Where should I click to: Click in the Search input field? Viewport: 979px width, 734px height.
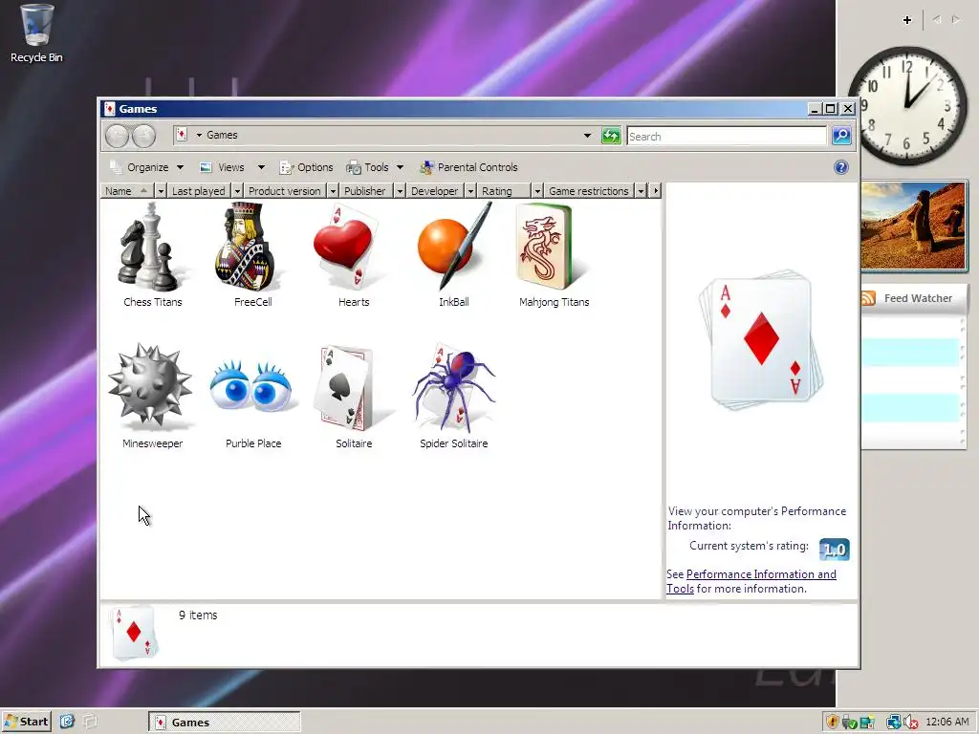point(727,136)
